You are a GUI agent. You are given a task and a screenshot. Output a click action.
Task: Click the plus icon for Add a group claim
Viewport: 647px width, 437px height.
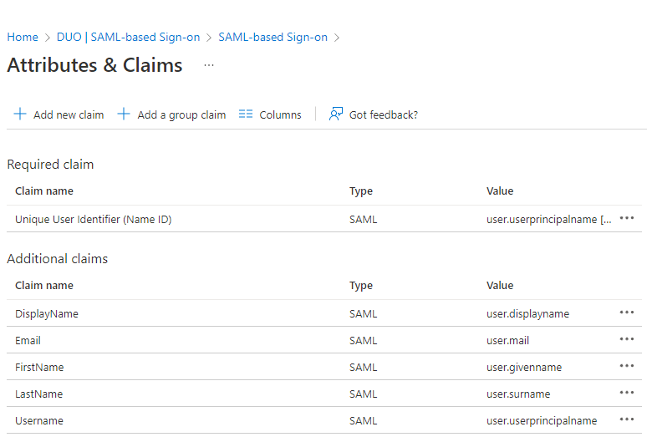click(124, 114)
